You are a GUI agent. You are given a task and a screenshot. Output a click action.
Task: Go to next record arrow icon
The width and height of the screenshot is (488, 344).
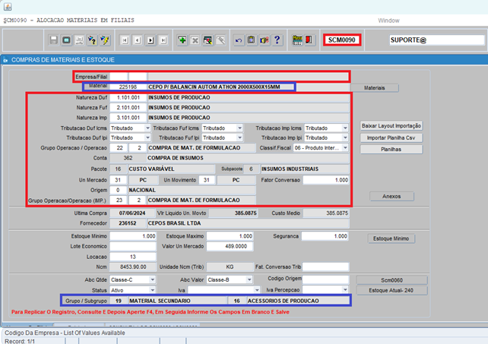coord(151,40)
